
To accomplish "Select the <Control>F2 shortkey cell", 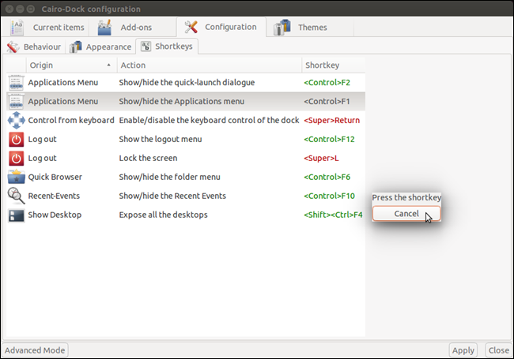I will tap(327, 82).
